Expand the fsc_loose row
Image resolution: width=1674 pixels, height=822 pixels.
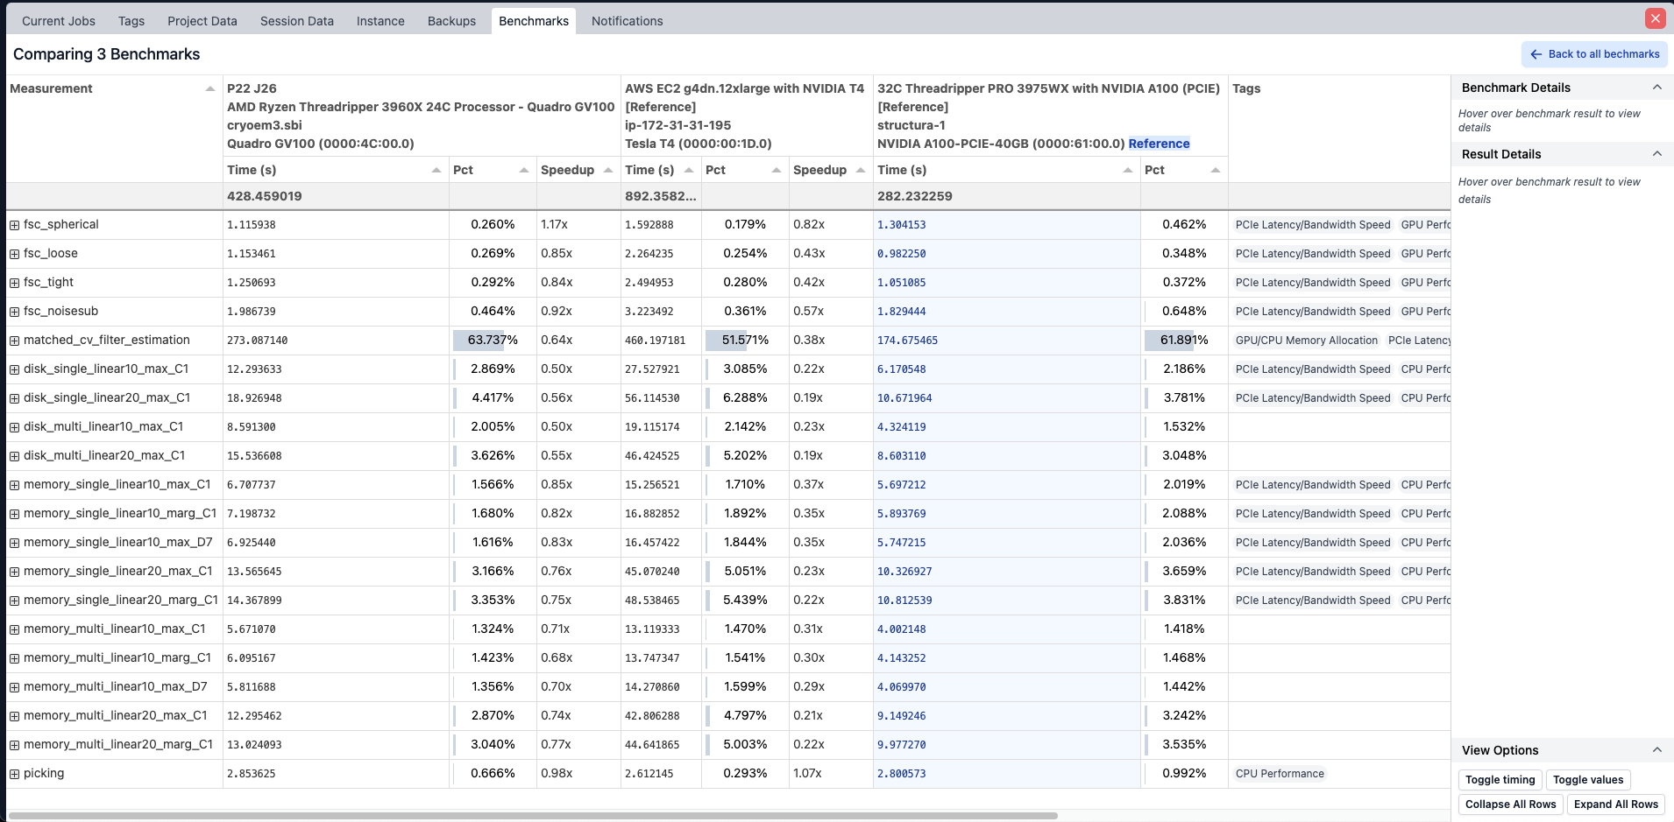click(x=14, y=254)
